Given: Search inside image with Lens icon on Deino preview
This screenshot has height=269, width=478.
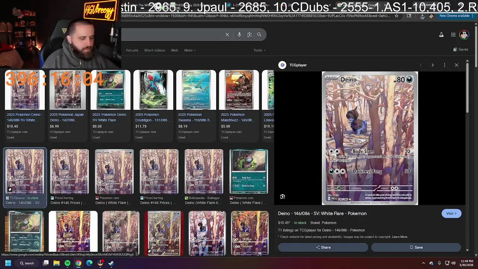Looking at the screenshot, I should [x=282, y=197].
